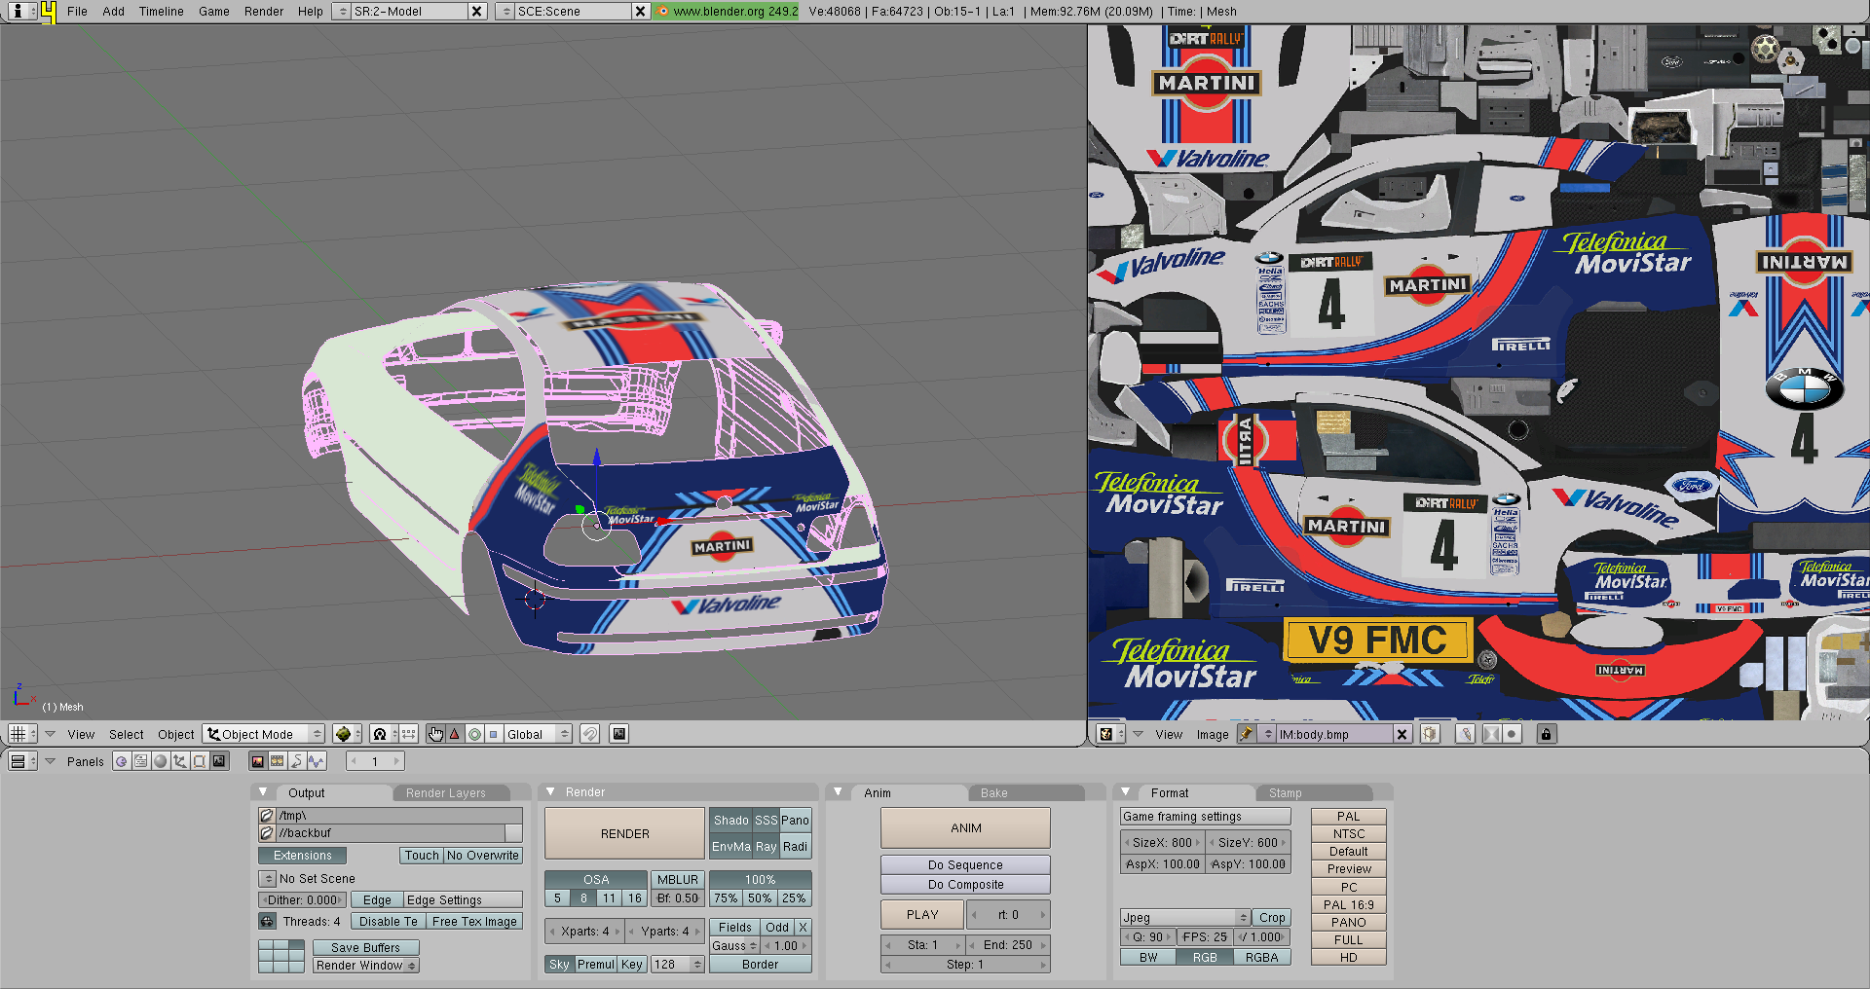Open the Script context panel icon
1870x989 pixels.
click(140, 761)
